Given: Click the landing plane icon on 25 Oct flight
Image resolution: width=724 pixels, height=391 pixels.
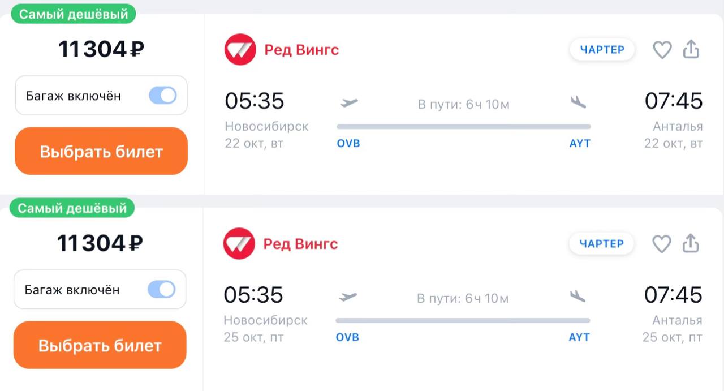Looking at the screenshot, I should 578,297.
